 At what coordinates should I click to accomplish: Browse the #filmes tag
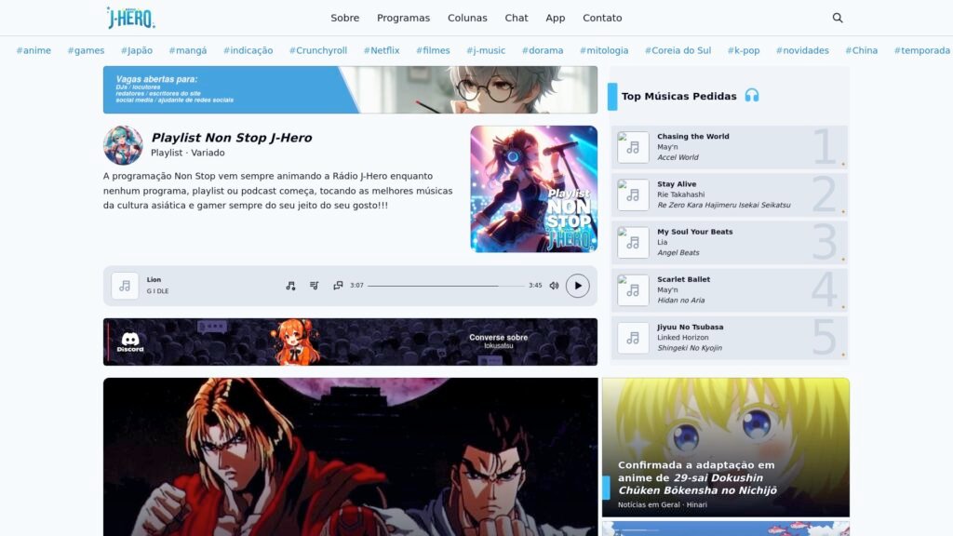[433, 50]
